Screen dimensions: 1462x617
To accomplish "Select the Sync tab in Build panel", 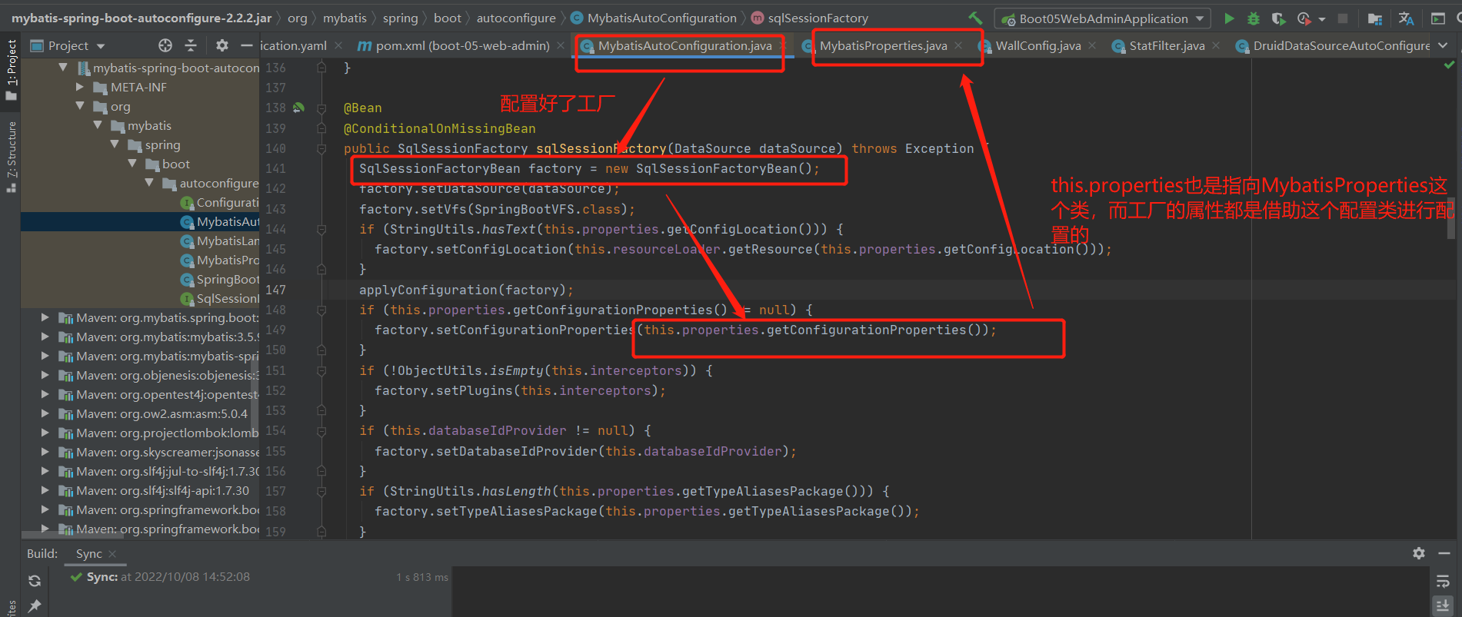I will point(88,554).
